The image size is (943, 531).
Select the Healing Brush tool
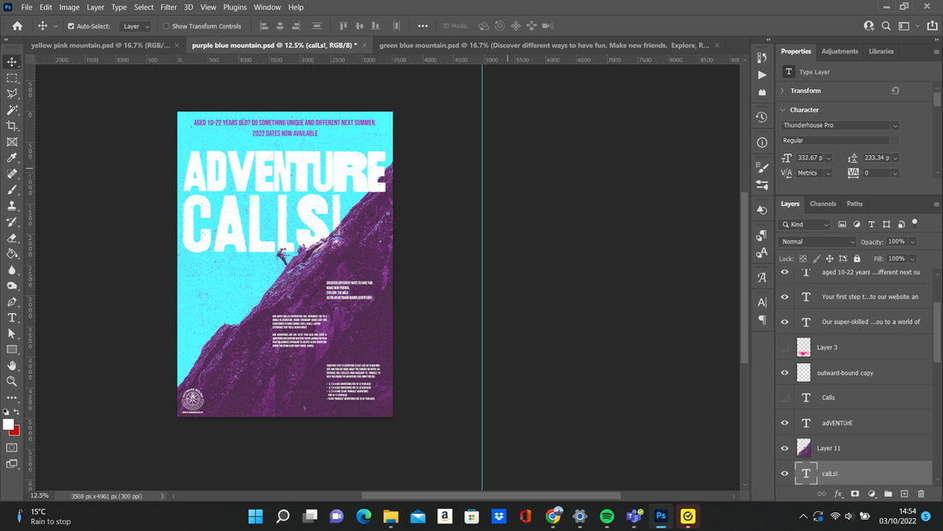[12, 174]
